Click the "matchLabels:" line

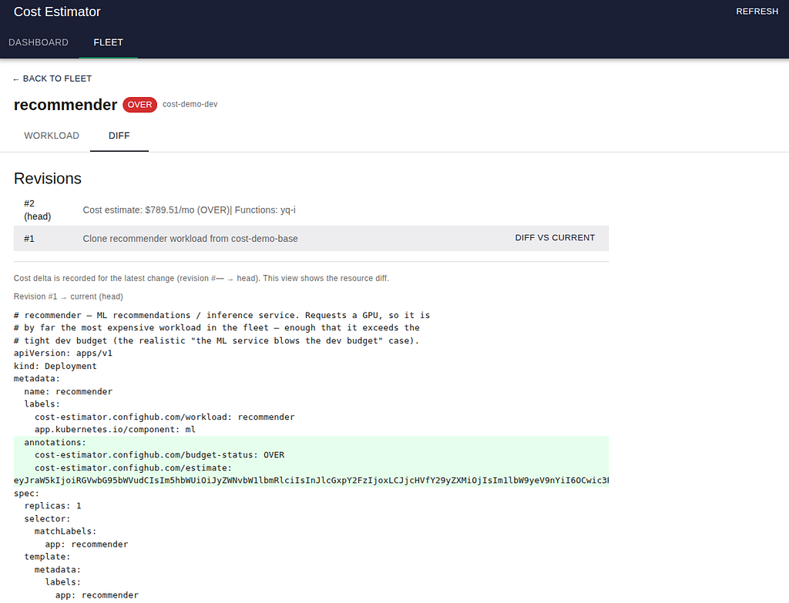point(65,531)
